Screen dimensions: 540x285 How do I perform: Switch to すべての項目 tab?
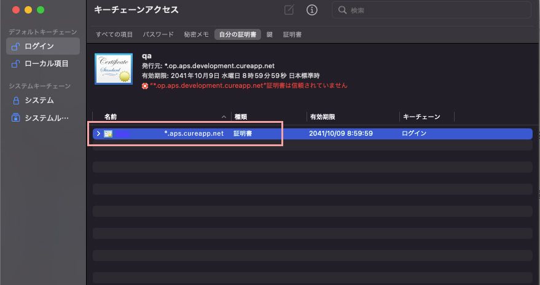click(x=114, y=34)
